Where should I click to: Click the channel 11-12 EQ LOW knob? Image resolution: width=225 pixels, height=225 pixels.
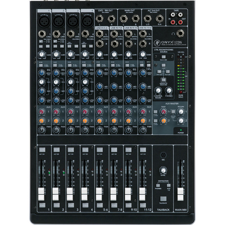(x=143, y=100)
